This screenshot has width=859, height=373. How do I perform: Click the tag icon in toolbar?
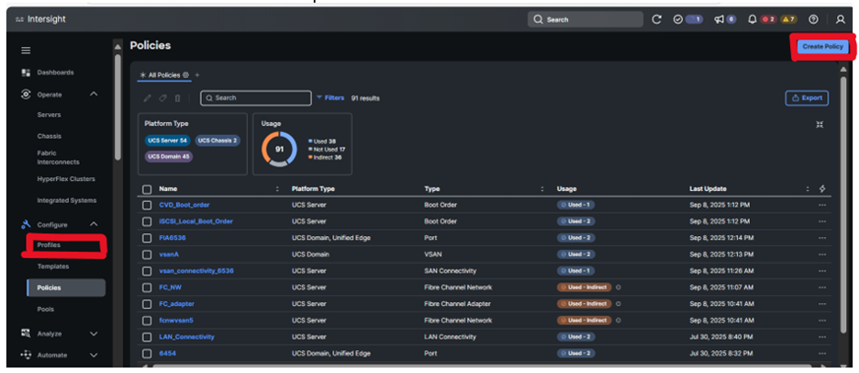(162, 98)
